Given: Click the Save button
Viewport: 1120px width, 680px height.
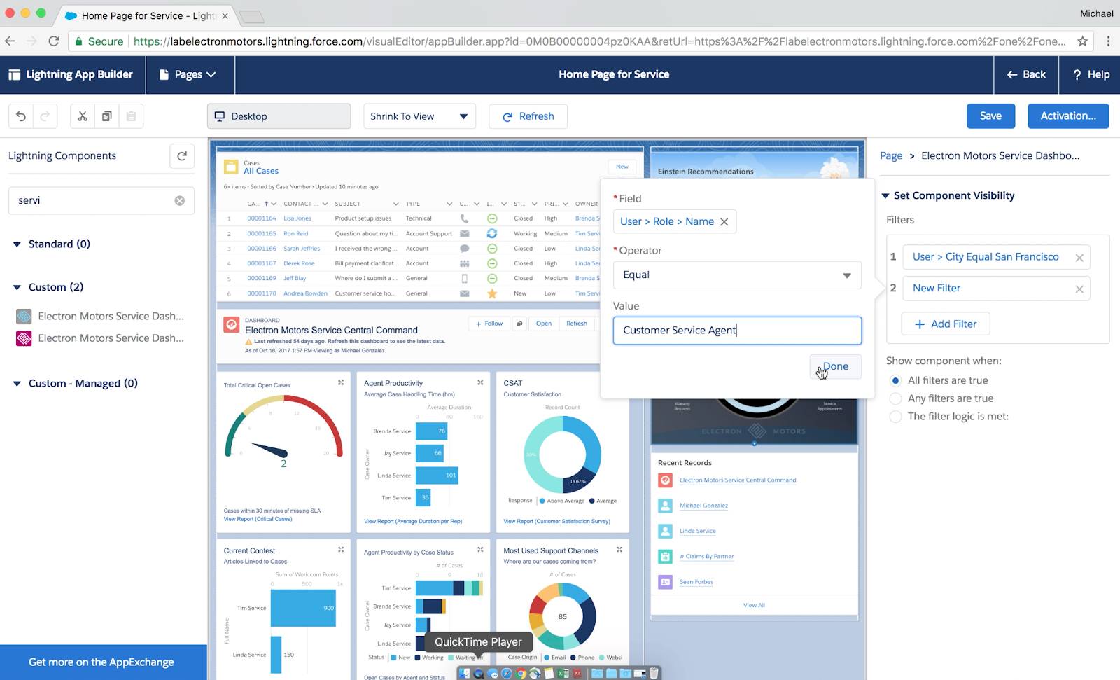Looking at the screenshot, I should 990,116.
